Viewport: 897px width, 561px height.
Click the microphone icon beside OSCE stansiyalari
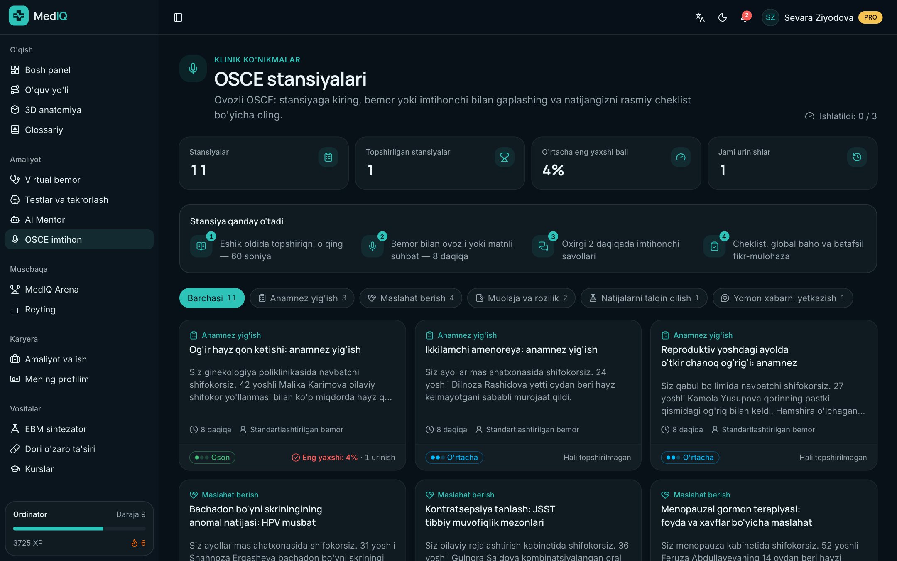193,68
